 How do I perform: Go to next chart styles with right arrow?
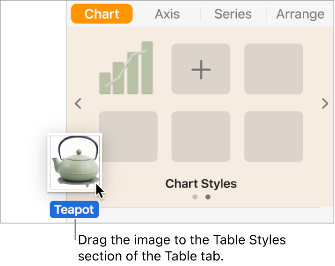325,103
